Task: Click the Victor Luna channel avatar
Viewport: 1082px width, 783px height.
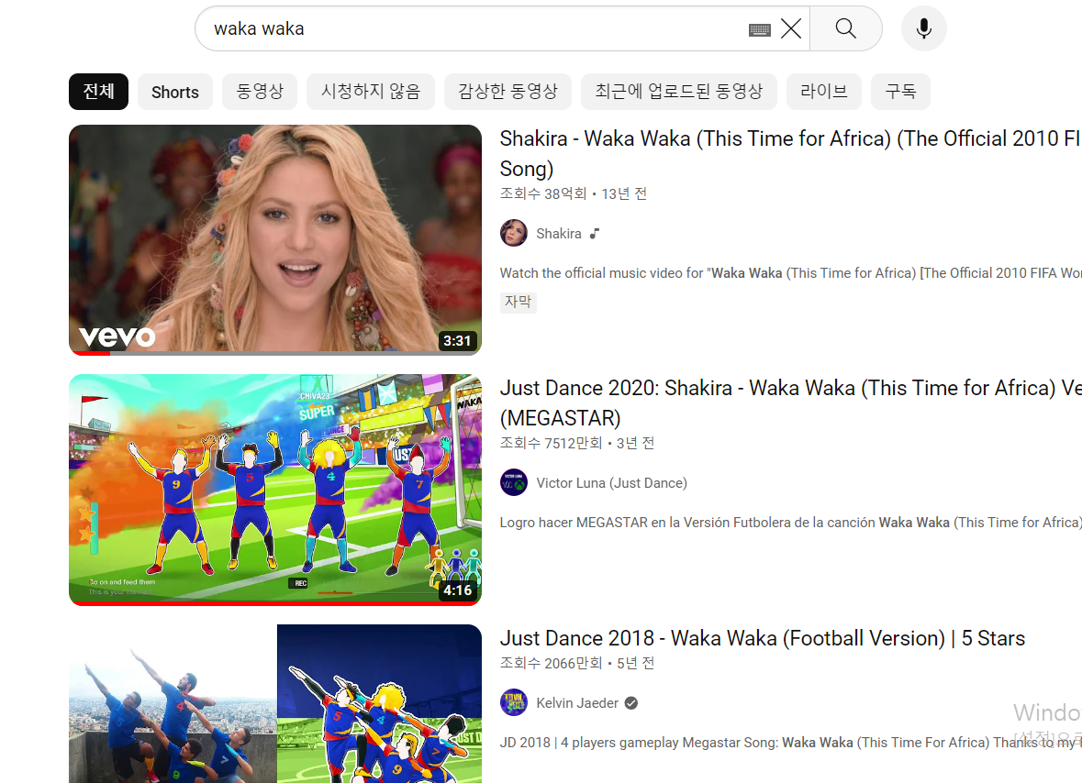Action: coord(514,482)
